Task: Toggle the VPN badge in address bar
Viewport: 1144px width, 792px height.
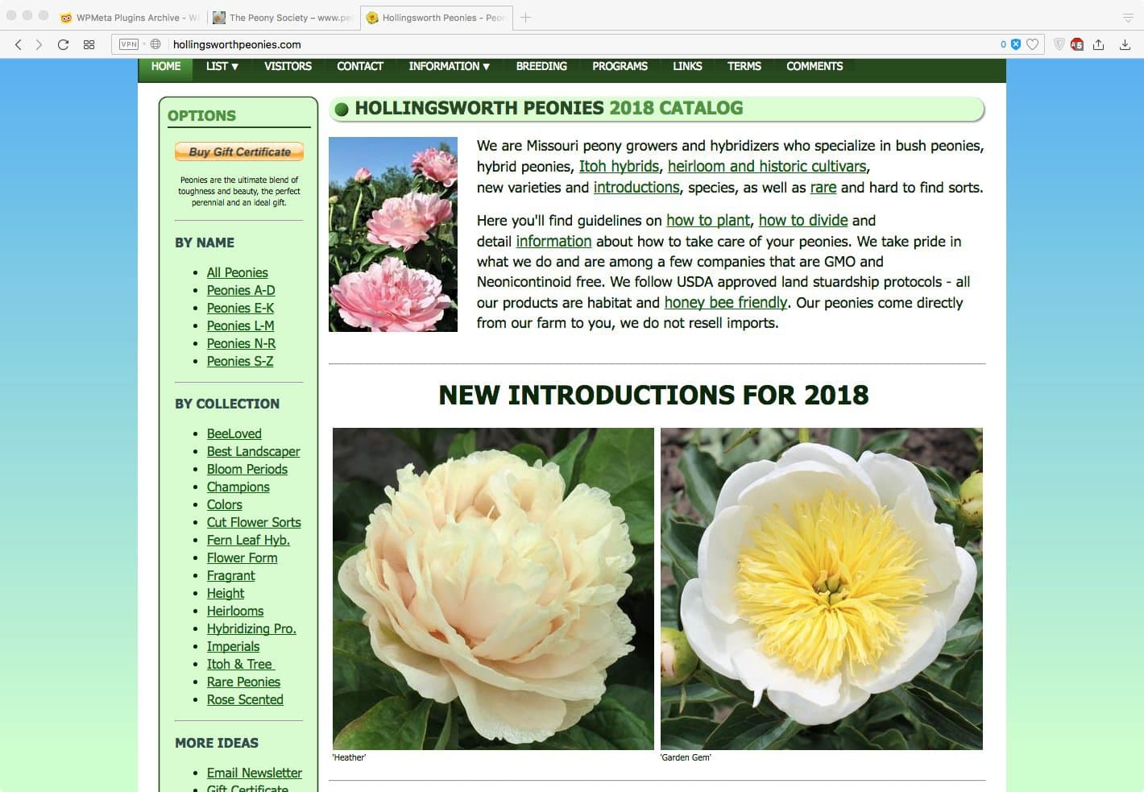Action: click(x=129, y=44)
